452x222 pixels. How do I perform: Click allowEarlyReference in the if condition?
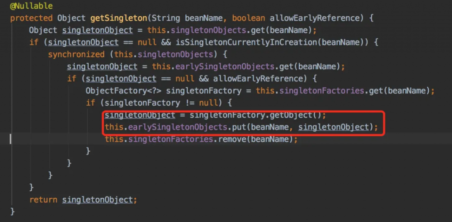(258, 78)
